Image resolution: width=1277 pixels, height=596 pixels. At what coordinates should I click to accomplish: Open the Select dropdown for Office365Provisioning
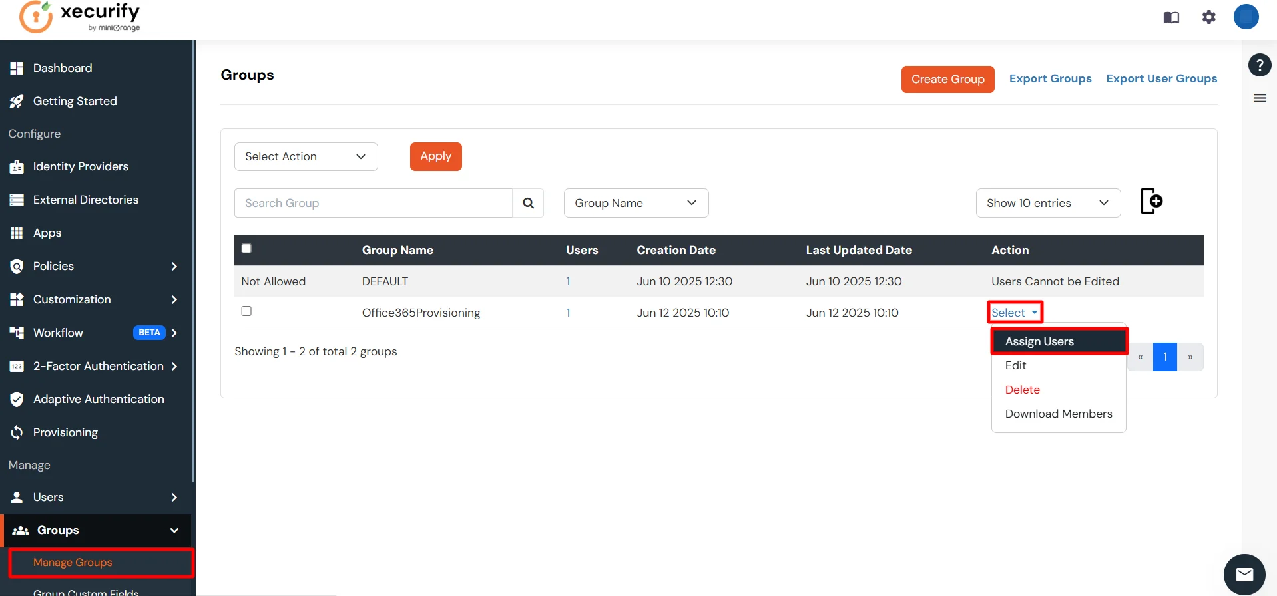(x=1015, y=313)
